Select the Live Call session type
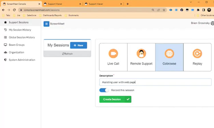Image resolution: width=214 pixels, height=128 pixels. click(x=113, y=57)
